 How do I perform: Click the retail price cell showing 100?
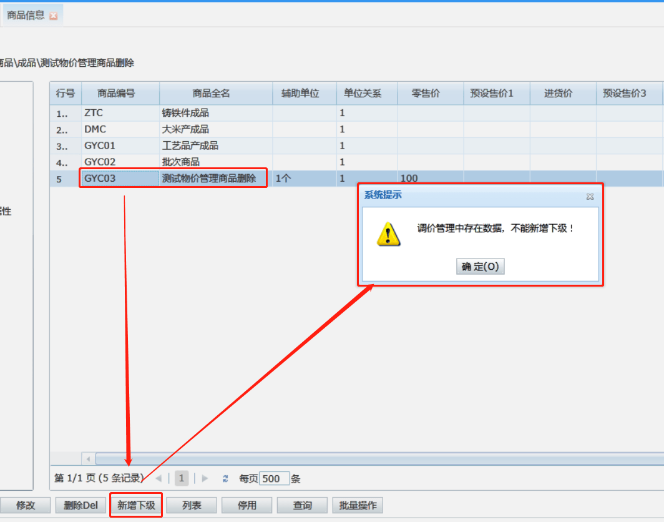click(430, 179)
